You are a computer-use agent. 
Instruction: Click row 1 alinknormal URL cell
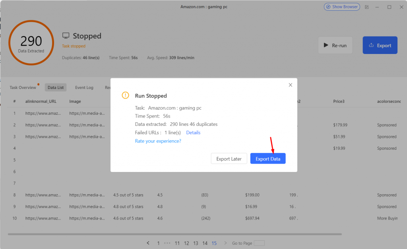[x=43, y=113]
